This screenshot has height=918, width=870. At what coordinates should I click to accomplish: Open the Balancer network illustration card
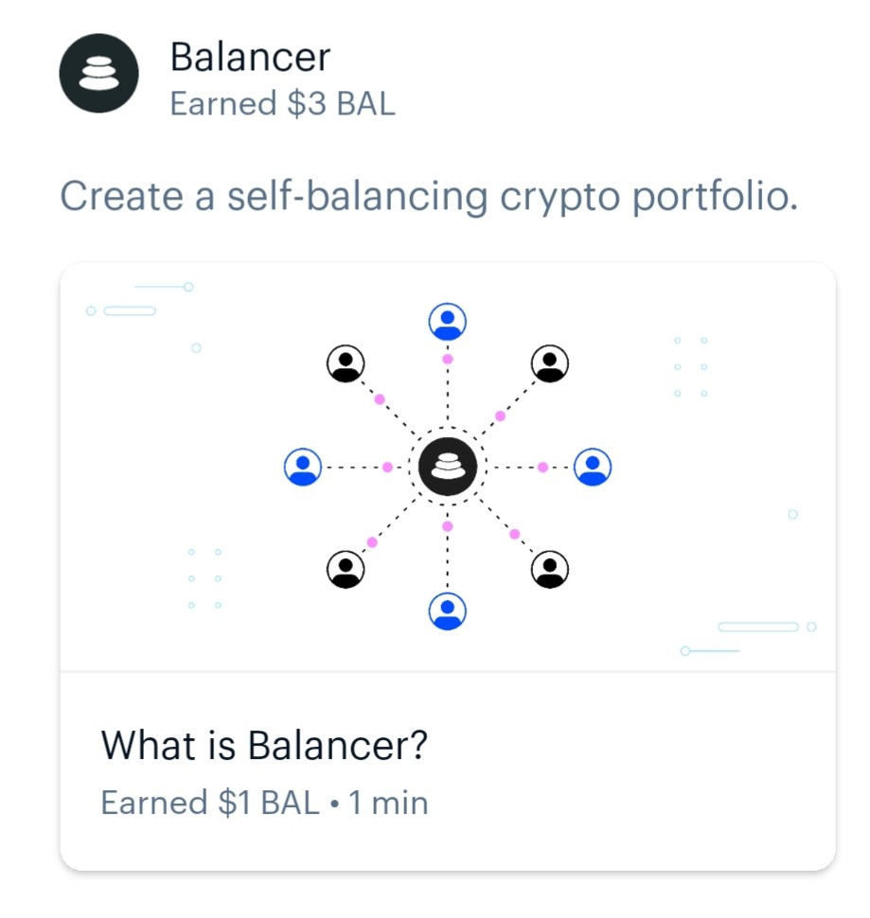click(448, 467)
